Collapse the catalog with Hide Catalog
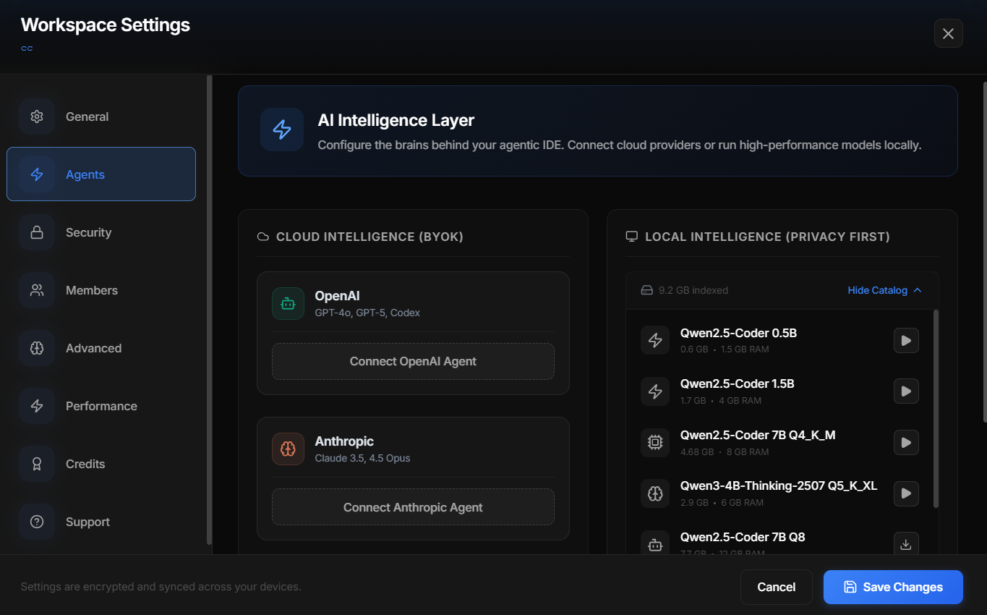Screen dimensions: 987x615 point(884,290)
